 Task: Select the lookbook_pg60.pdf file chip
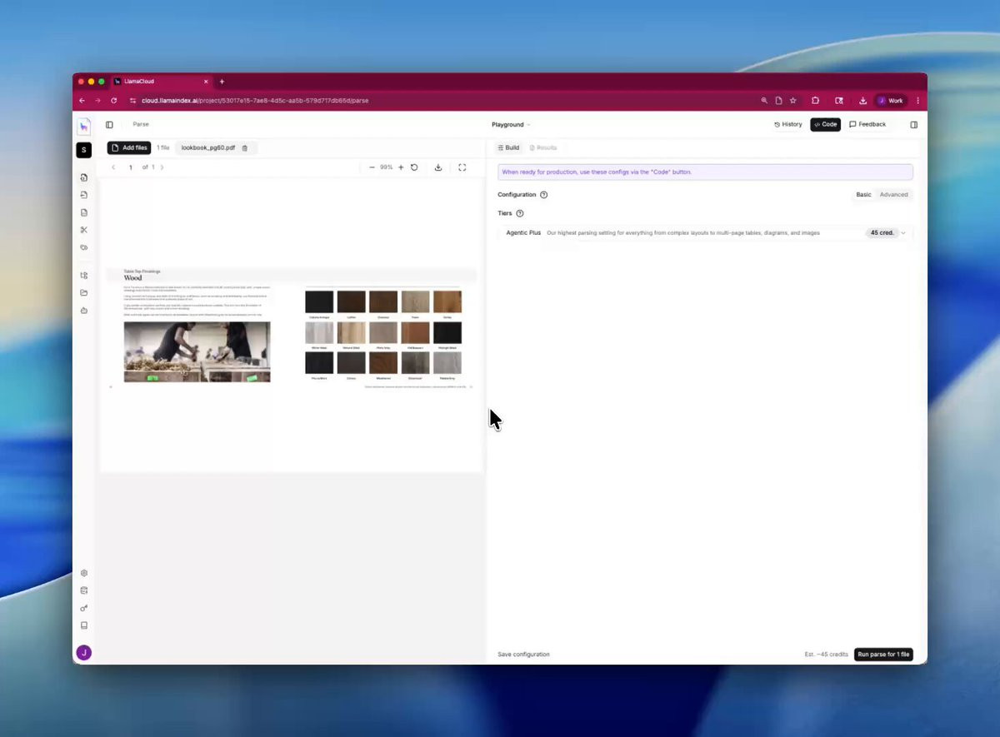click(216, 148)
